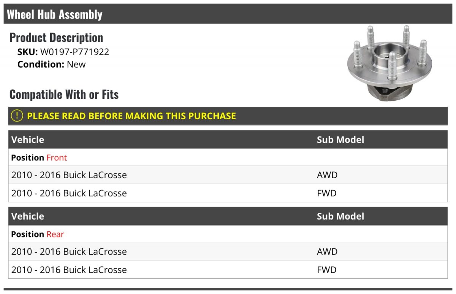Screen dimensions: 456x294
Task: Click the red Rear position label
Action: click(55, 234)
